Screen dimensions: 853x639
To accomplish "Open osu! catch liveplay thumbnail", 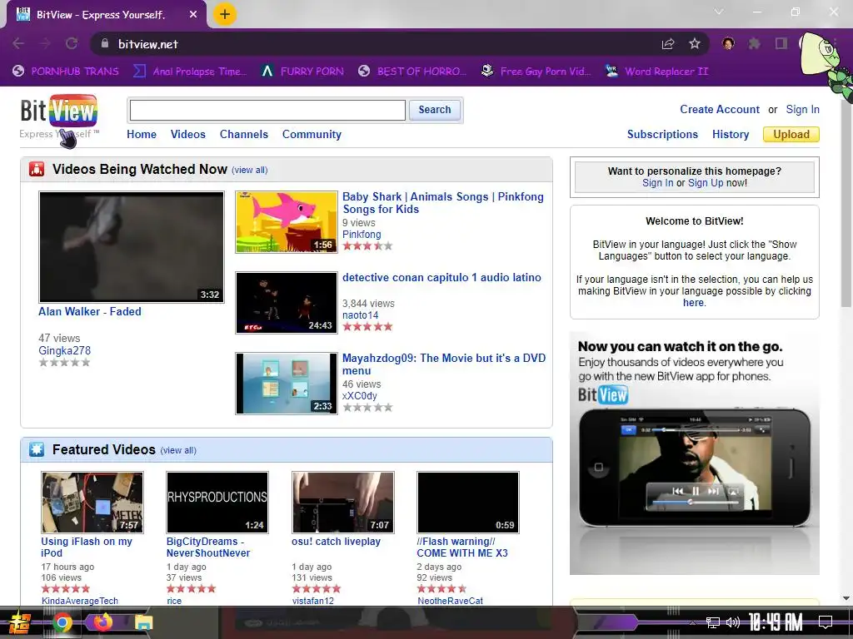I will pos(342,502).
